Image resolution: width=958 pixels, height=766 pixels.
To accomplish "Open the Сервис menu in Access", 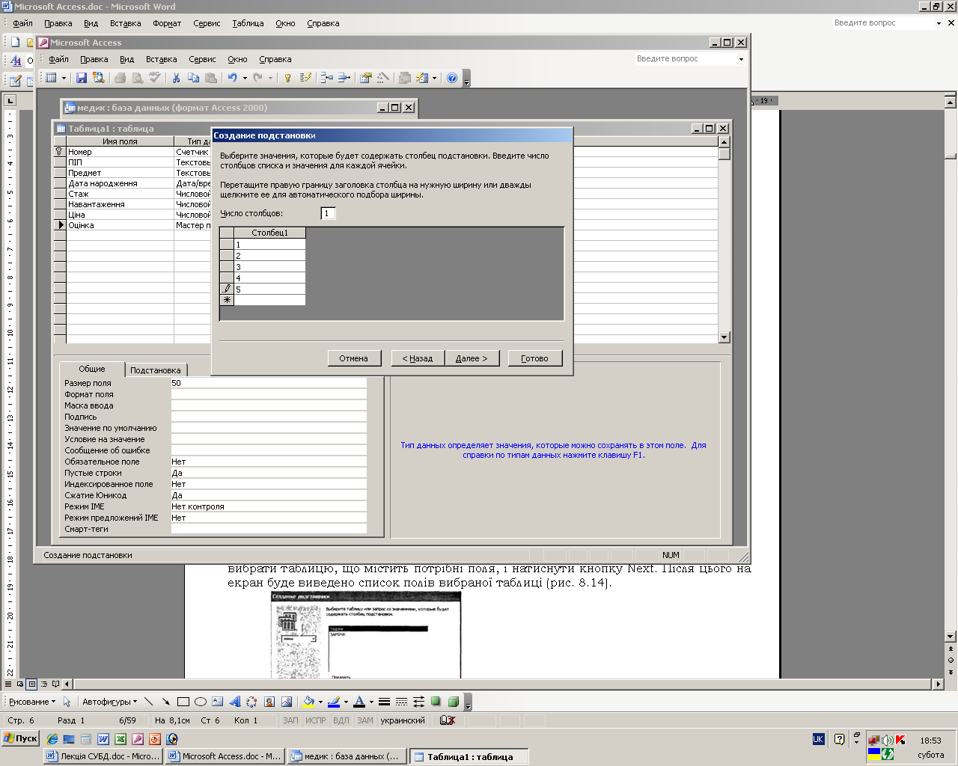I will [x=202, y=59].
